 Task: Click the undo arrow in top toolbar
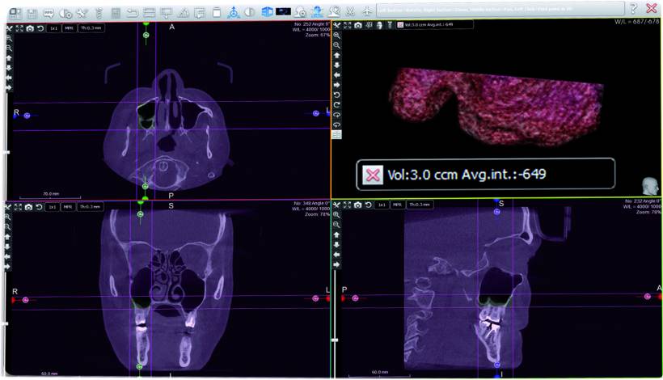[x=133, y=13]
